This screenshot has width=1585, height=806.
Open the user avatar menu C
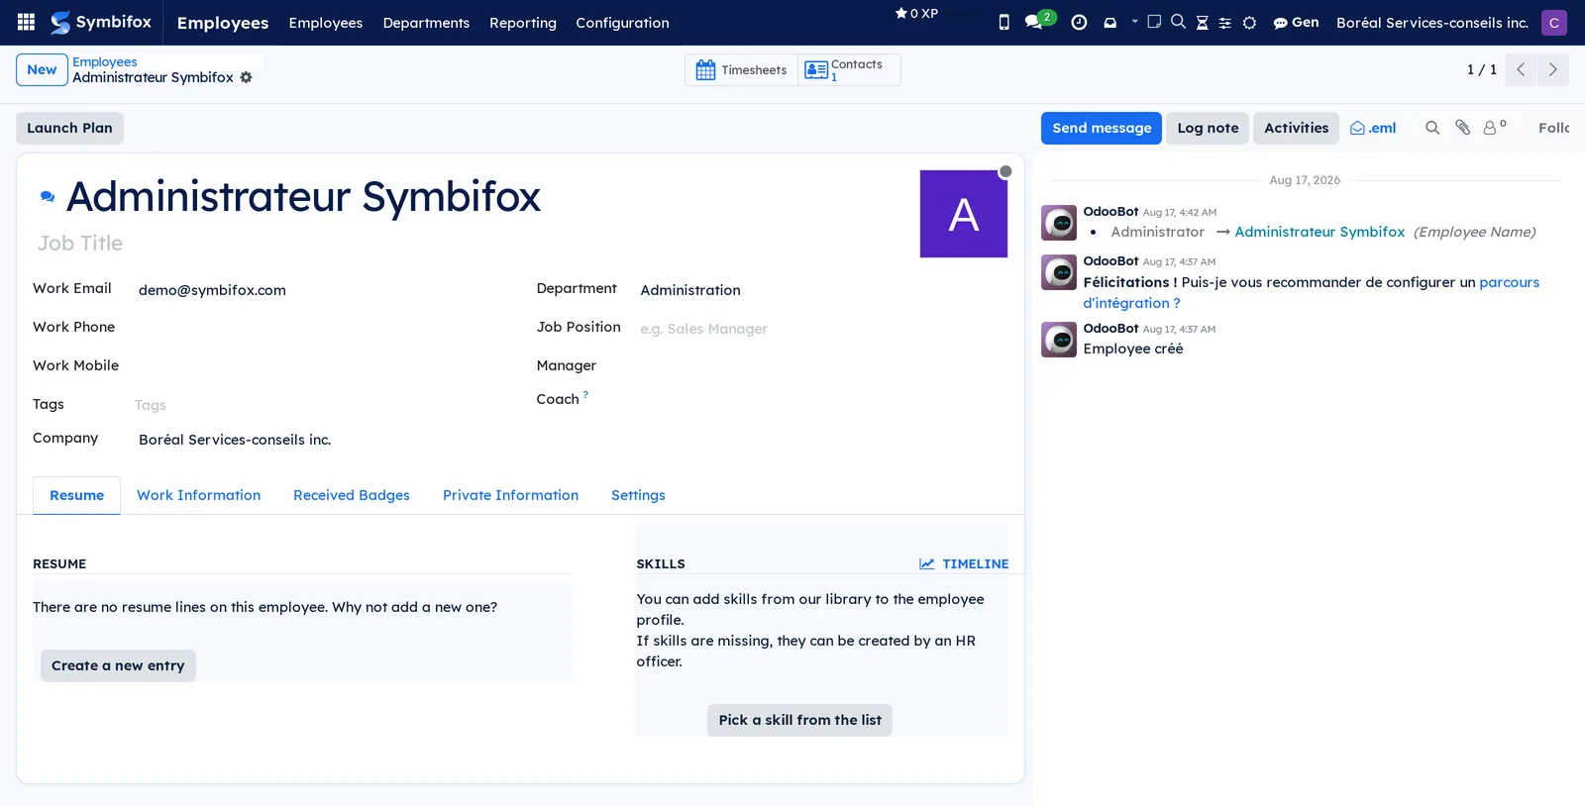click(x=1553, y=22)
